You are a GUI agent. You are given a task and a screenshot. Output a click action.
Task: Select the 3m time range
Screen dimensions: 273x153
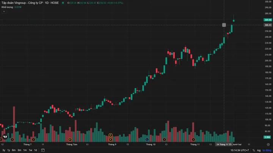(x=19, y=150)
